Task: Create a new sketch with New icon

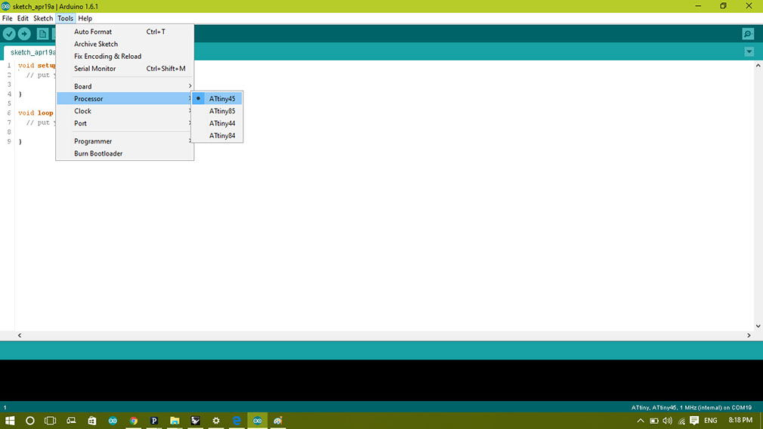Action: (43, 34)
